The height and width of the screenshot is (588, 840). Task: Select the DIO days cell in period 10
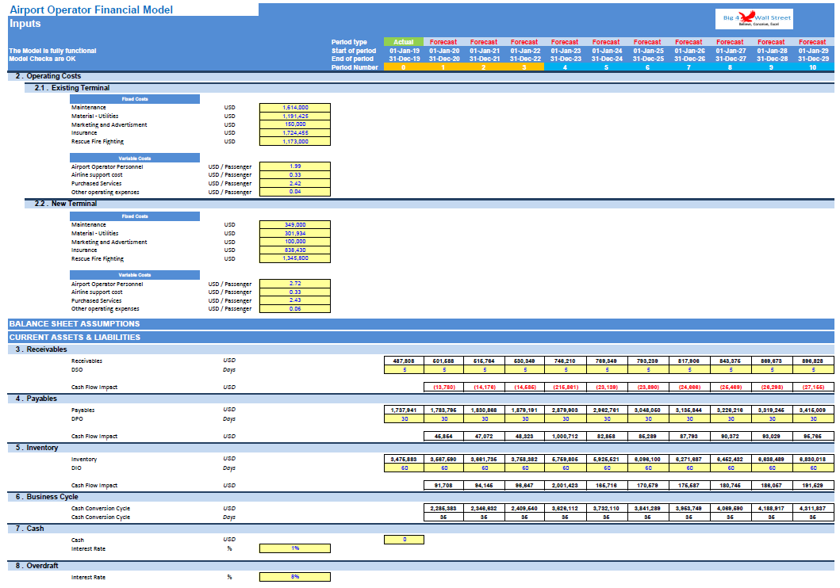click(813, 468)
